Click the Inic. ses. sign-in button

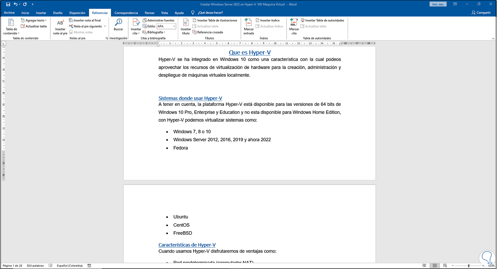(x=438, y=4)
